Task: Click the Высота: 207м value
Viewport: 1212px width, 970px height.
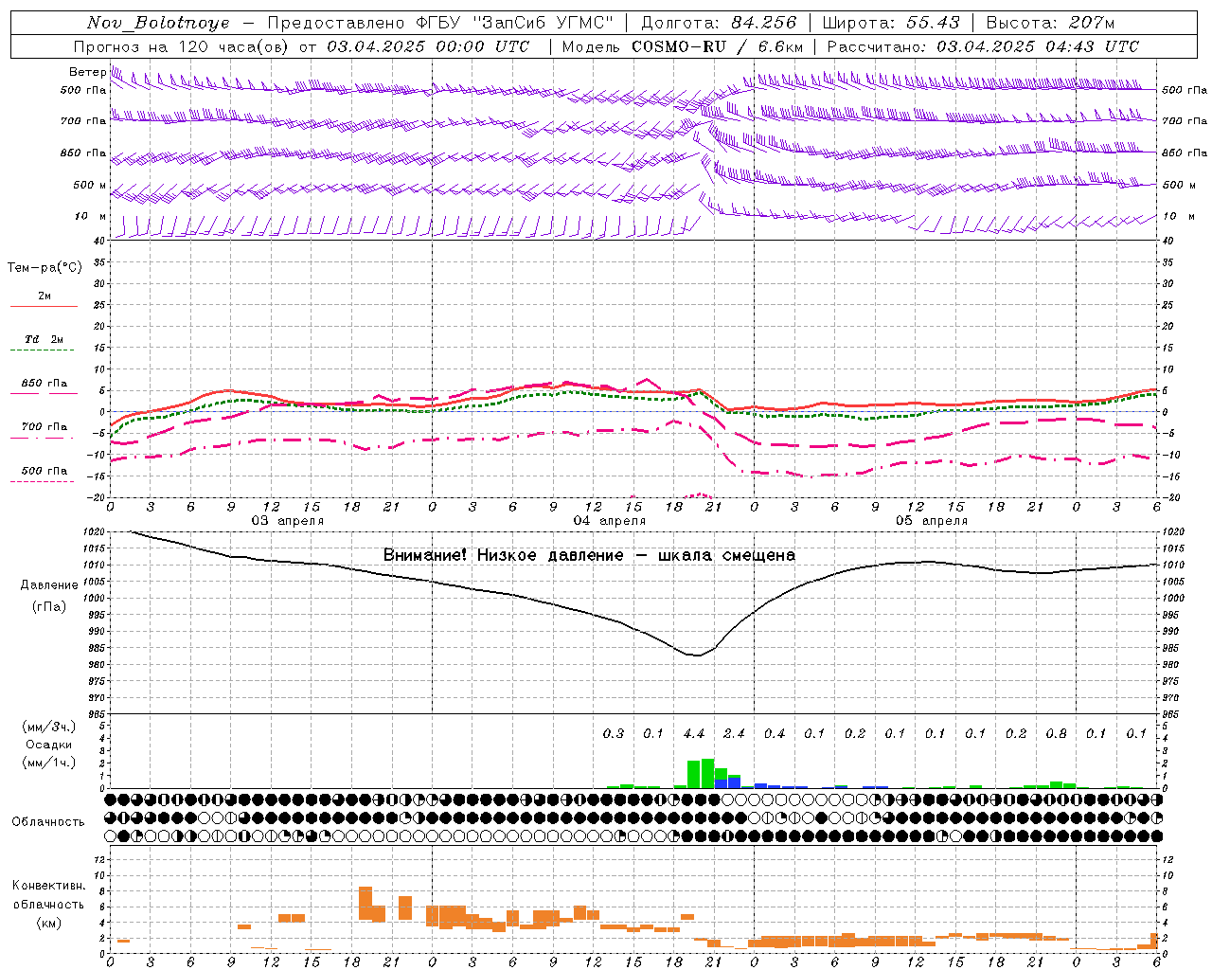Action: [1050, 23]
